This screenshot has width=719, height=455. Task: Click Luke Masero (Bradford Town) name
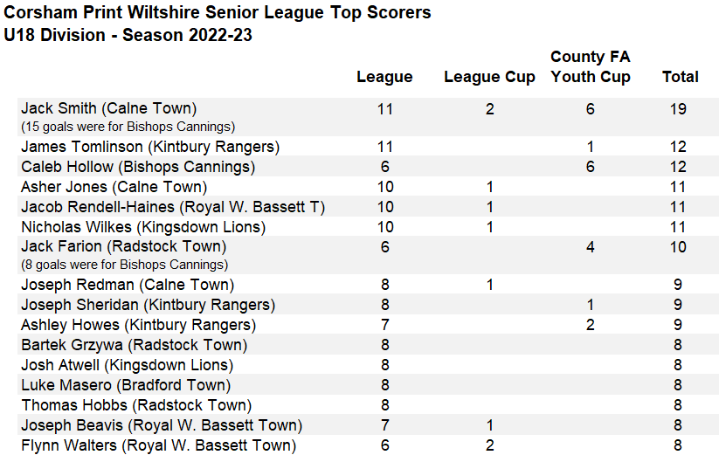coord(126,385)
